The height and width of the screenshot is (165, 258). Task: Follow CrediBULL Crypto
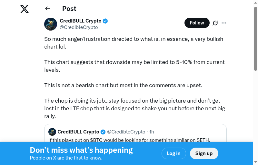[x=197, y=23]
